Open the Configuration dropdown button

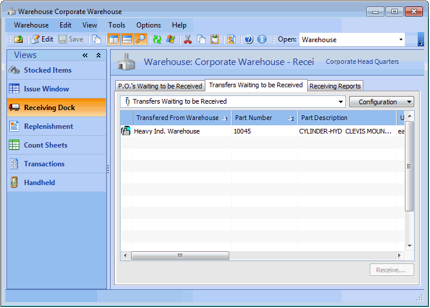[x=381, y=102]
